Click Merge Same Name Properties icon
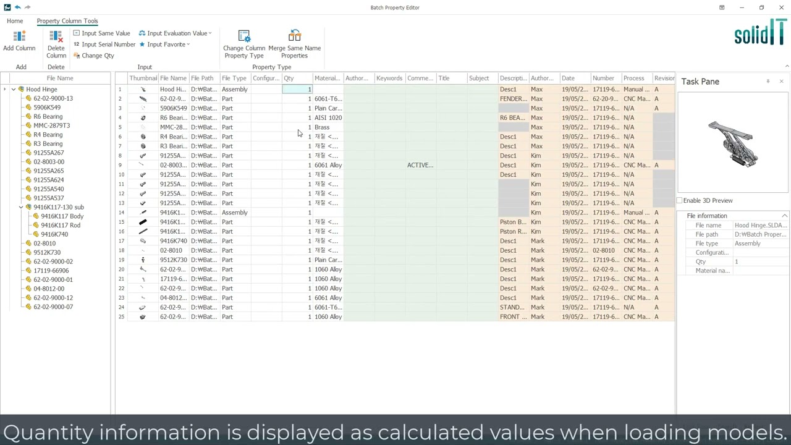This screenshot has height=445, width=791. click(295, 36)
